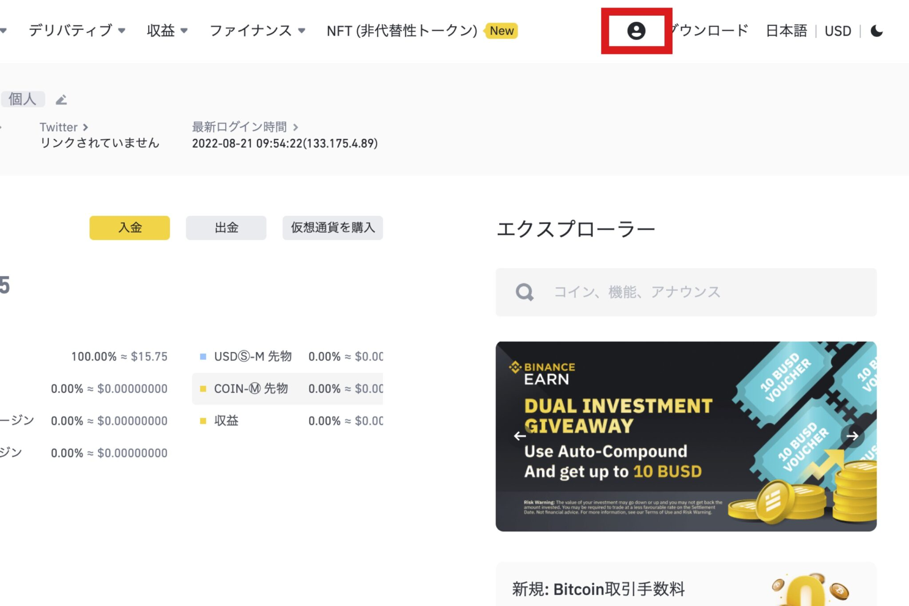909x606 pixels.
Task: Click the edit pencil icon next to 個人
Action: [x=61, y=99]
